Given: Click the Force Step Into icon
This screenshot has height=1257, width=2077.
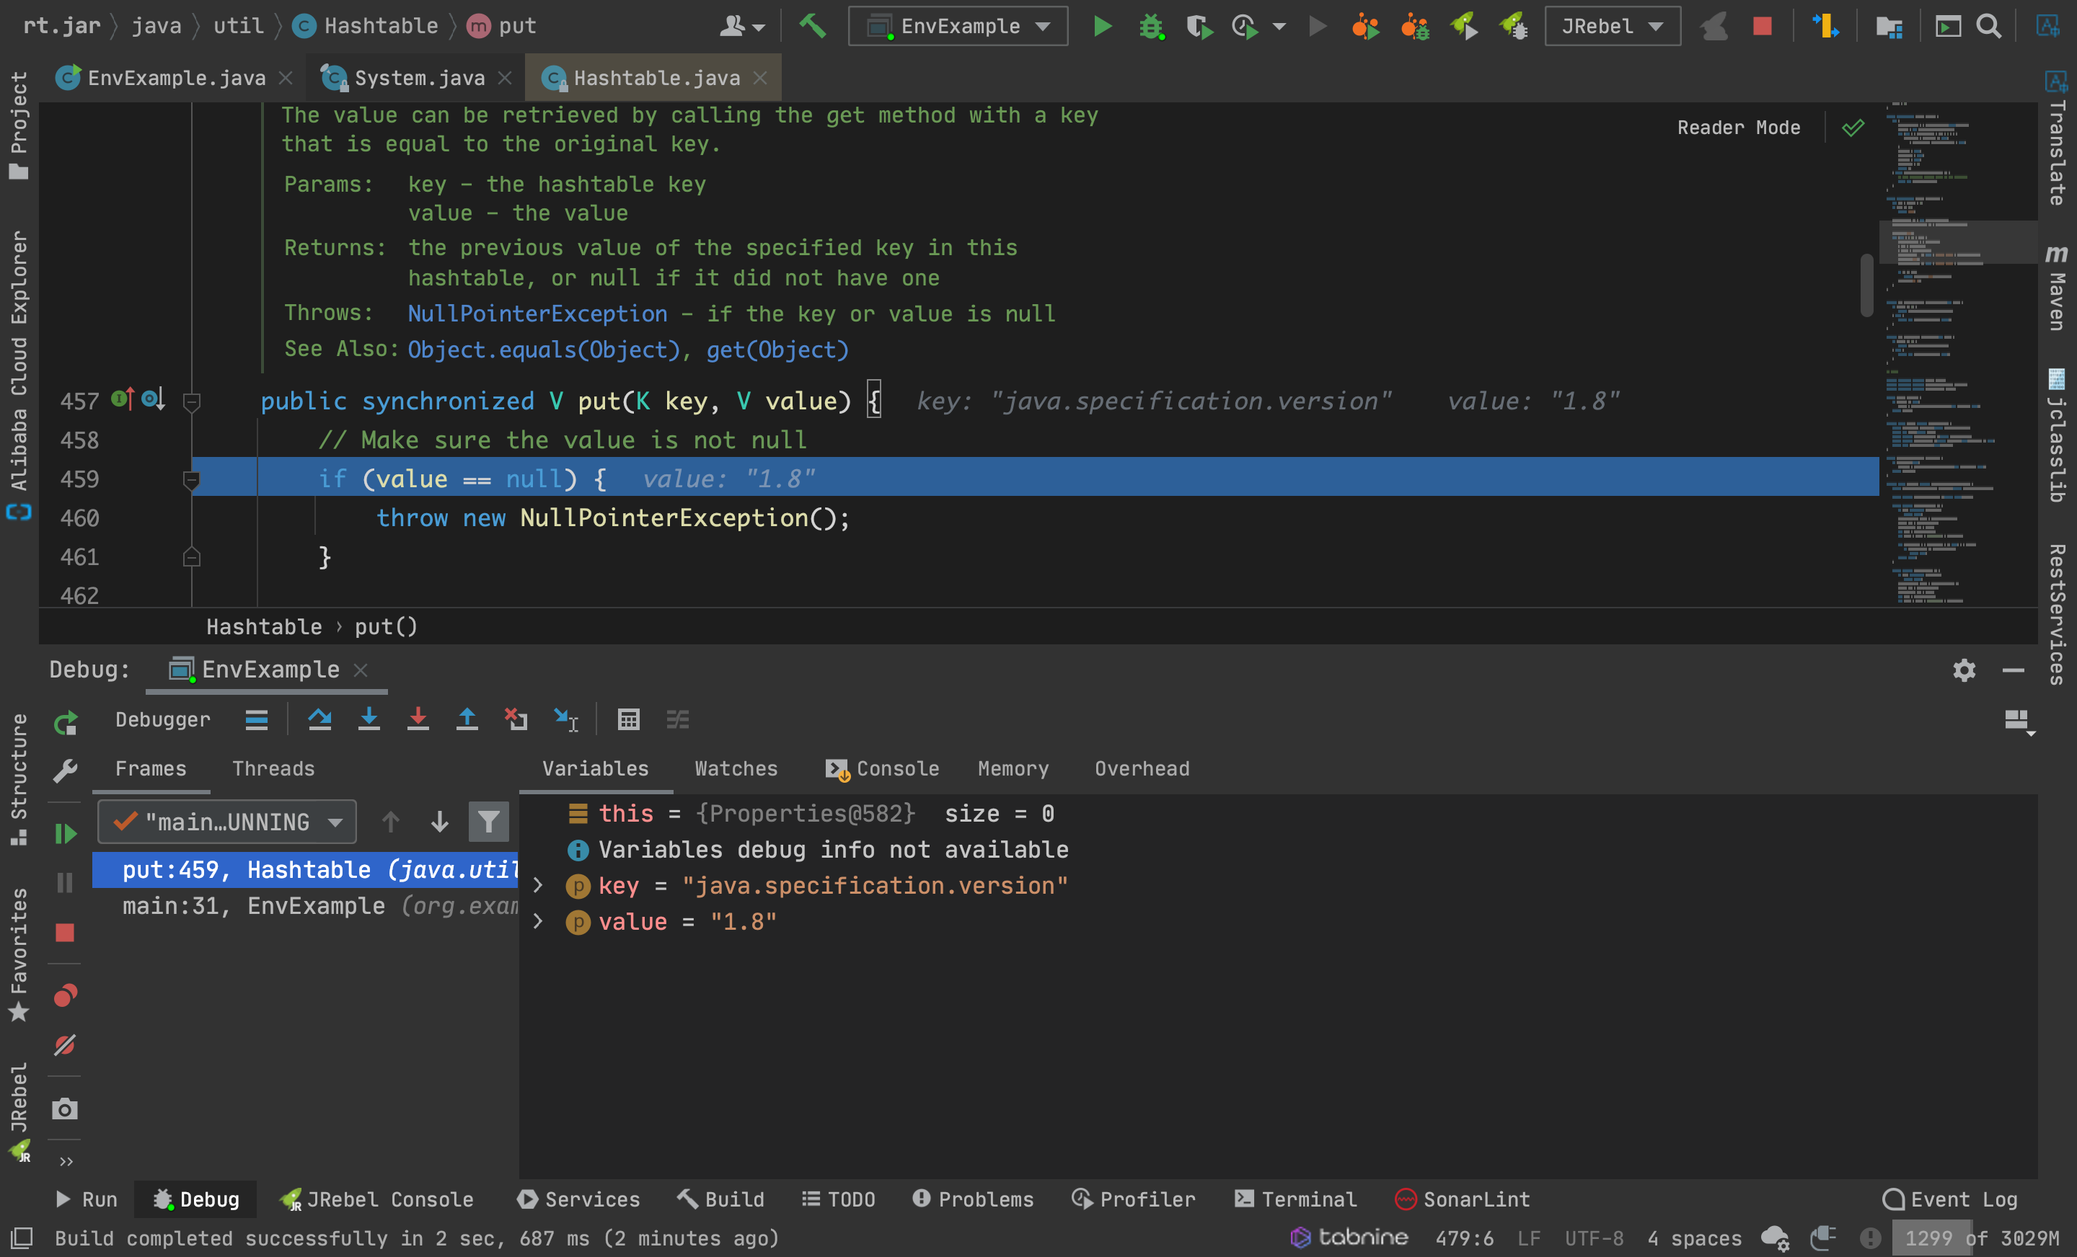Looking at the screenshot, I should click(418, 719).
